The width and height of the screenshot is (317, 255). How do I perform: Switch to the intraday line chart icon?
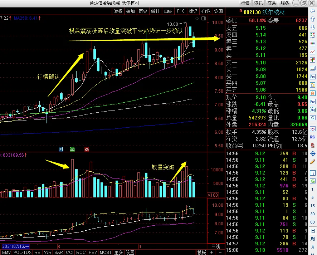[313, 52]
